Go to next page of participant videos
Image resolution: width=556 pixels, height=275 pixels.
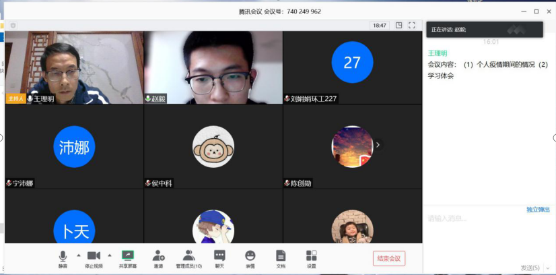(x=378, y=144)
